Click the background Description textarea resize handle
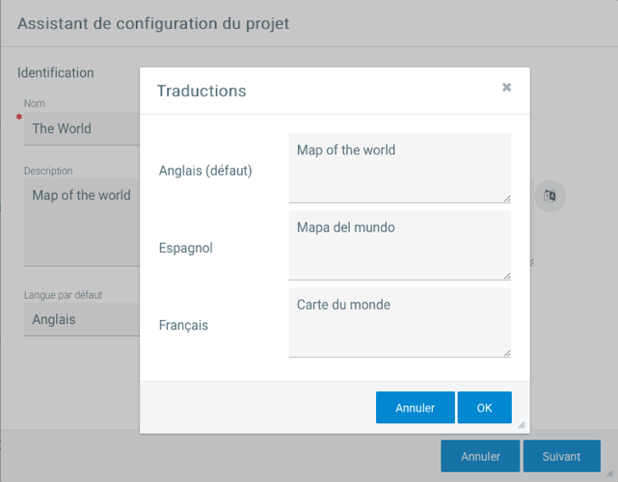The width and height of the screenshot is (618, 482). pyautogui.click(x=529, y=262)
